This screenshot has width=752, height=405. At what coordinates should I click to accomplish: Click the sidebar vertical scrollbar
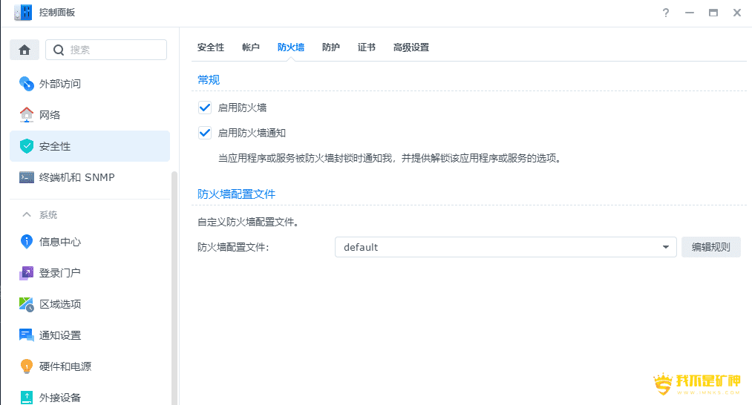pos(174,288)
